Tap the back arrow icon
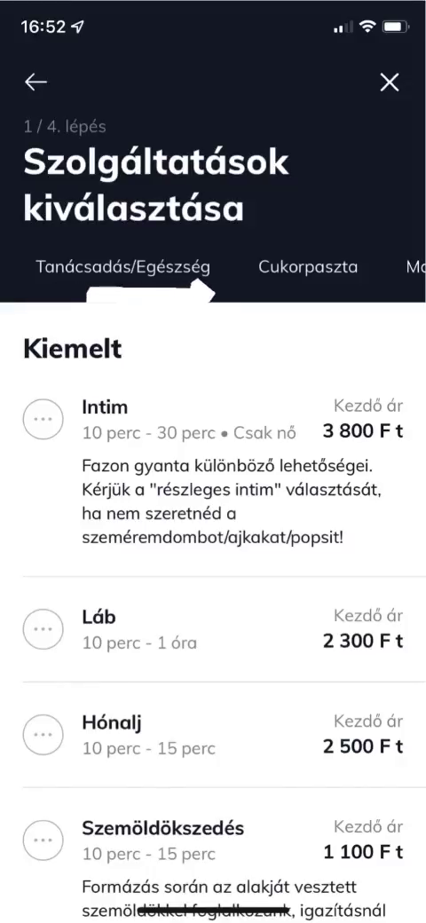Viewport: 426px width, 923px height. tap(35, 83)
